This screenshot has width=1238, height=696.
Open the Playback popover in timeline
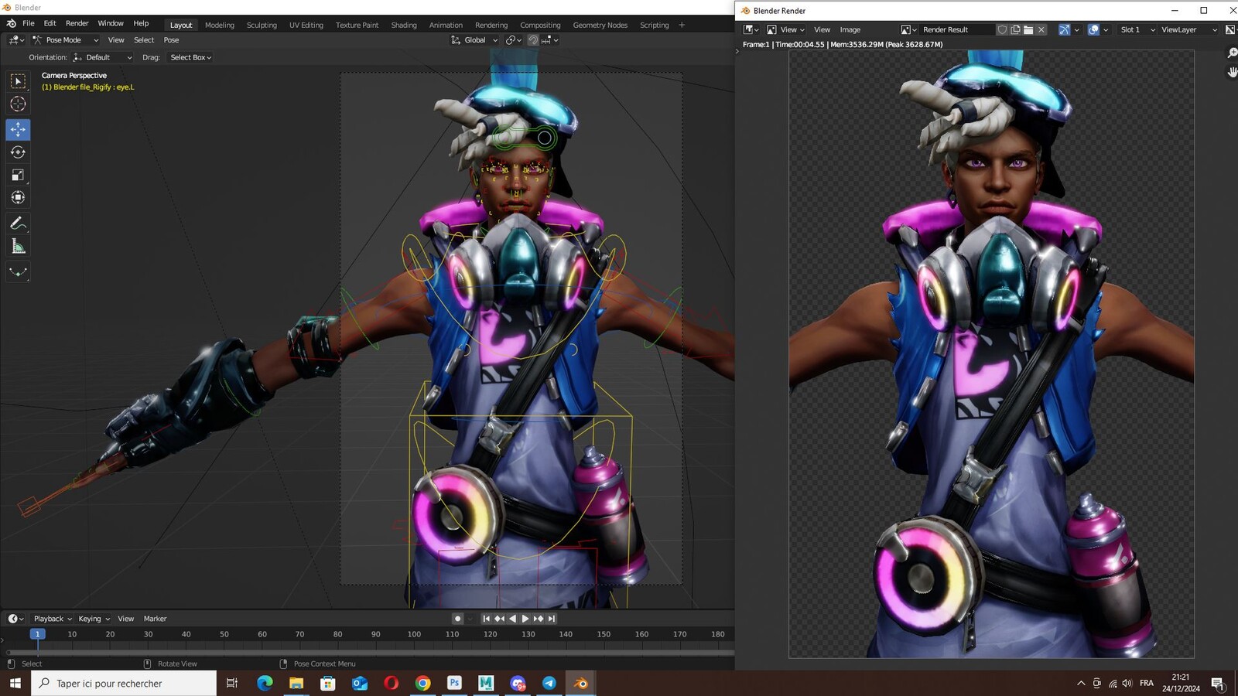click(x=53, y=619)
